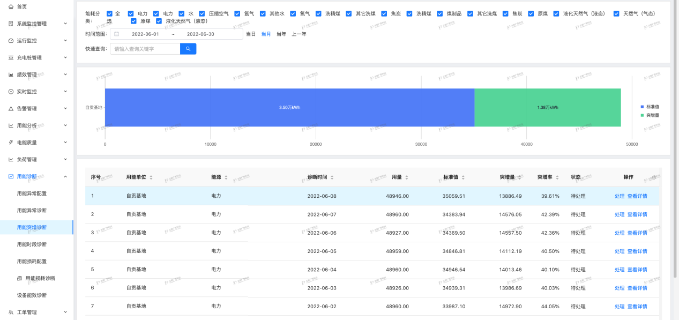This screenshot has height=320, width=679.
Task: Click the 首页 home icon
Action: (x=11, y=6)
